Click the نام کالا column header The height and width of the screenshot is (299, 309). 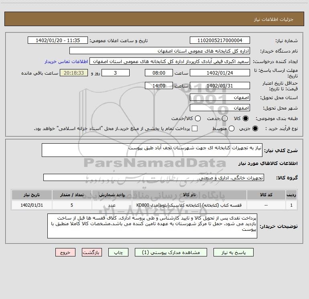tap(189, 195)
